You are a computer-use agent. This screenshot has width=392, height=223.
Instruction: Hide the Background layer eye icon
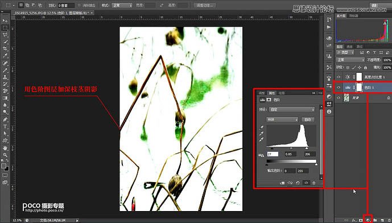[339, 98]
